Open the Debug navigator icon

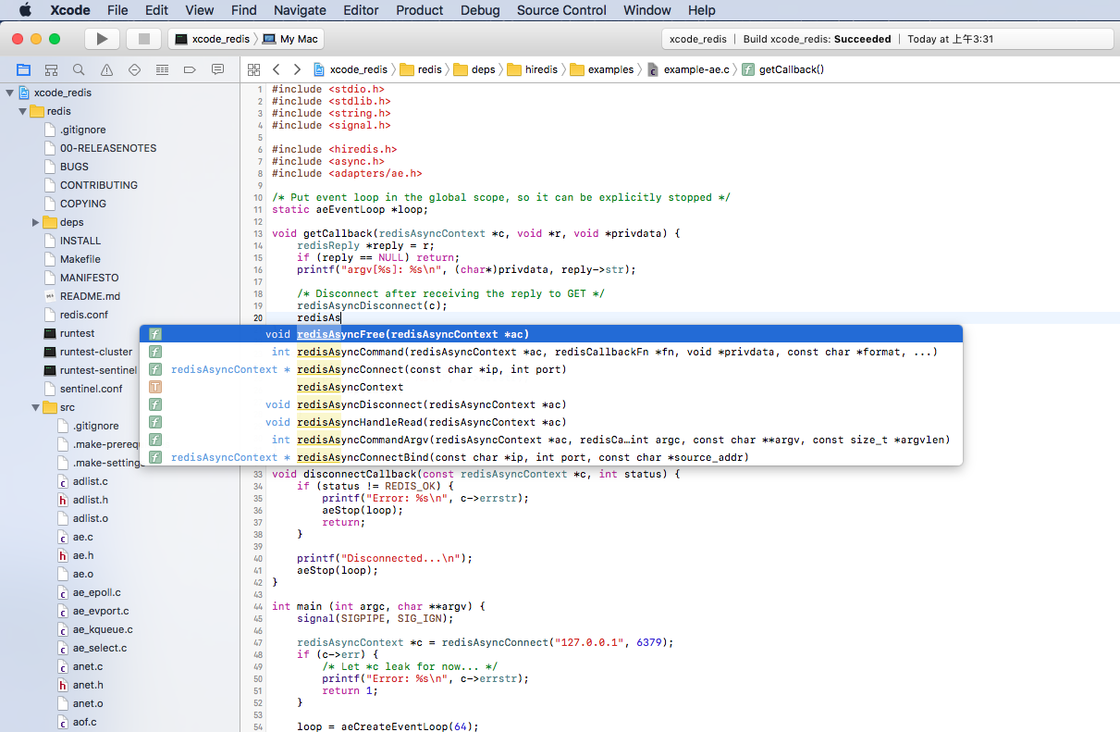tap(163, 68)
